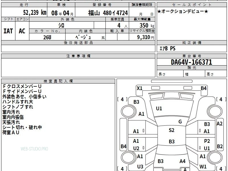Select recycle deposit 9,310円
This screenshot has width=228, height=171.
[146, 37]
